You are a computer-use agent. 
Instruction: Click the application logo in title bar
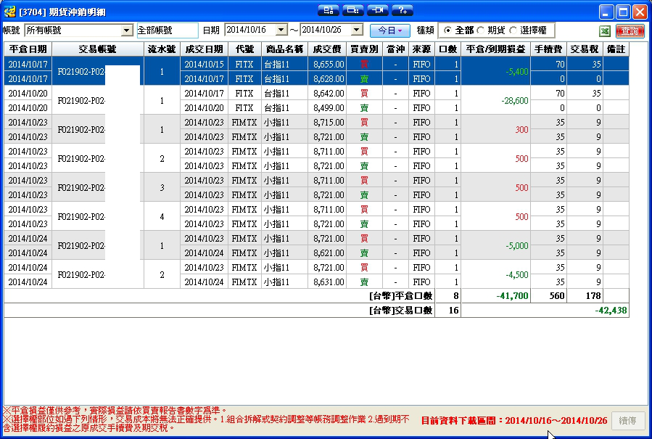pyautogui.click(x=9, y=12)
